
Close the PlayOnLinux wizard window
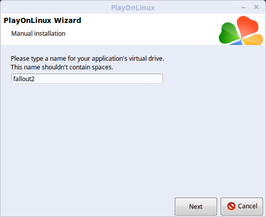pyautogui.click(x=256, y=7)
